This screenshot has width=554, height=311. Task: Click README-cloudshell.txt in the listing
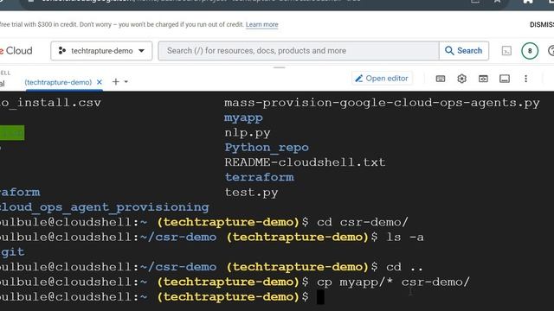tap(305, 162)
